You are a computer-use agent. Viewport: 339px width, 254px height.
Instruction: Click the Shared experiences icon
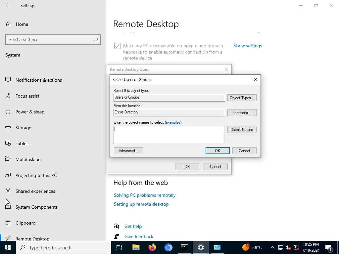(8, 191)
